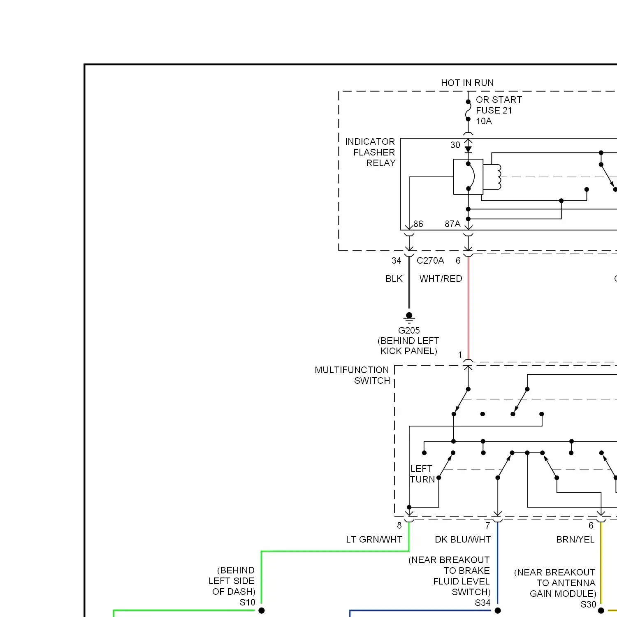Screen dimensions: 617x617
Task: Click the S30 splice dot
Action: (601, 610)
